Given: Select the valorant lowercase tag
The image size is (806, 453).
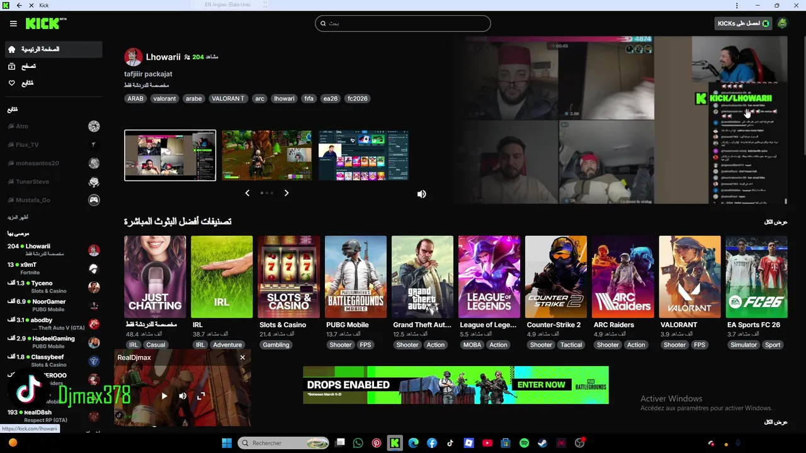Looking at the screenshot, I should (x=164, y=99).
